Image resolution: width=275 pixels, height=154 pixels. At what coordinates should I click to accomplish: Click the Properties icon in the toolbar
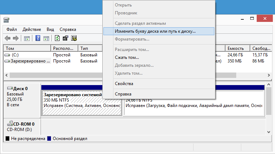(65, 38)
